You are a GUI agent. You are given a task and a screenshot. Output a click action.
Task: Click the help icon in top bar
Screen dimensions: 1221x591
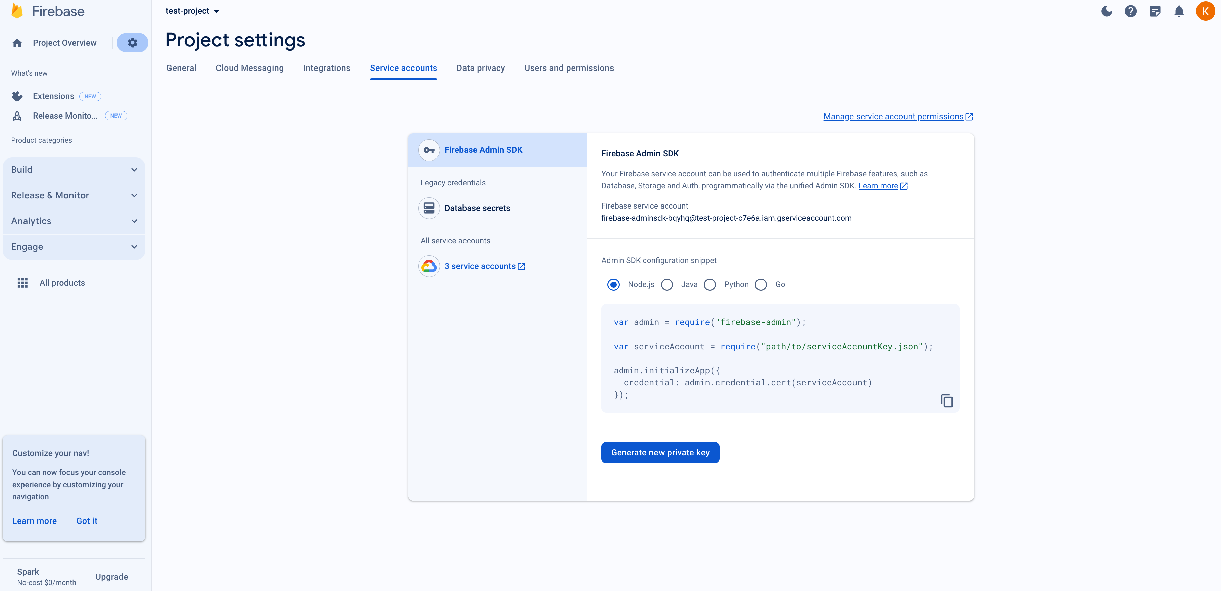[1131, 11]
